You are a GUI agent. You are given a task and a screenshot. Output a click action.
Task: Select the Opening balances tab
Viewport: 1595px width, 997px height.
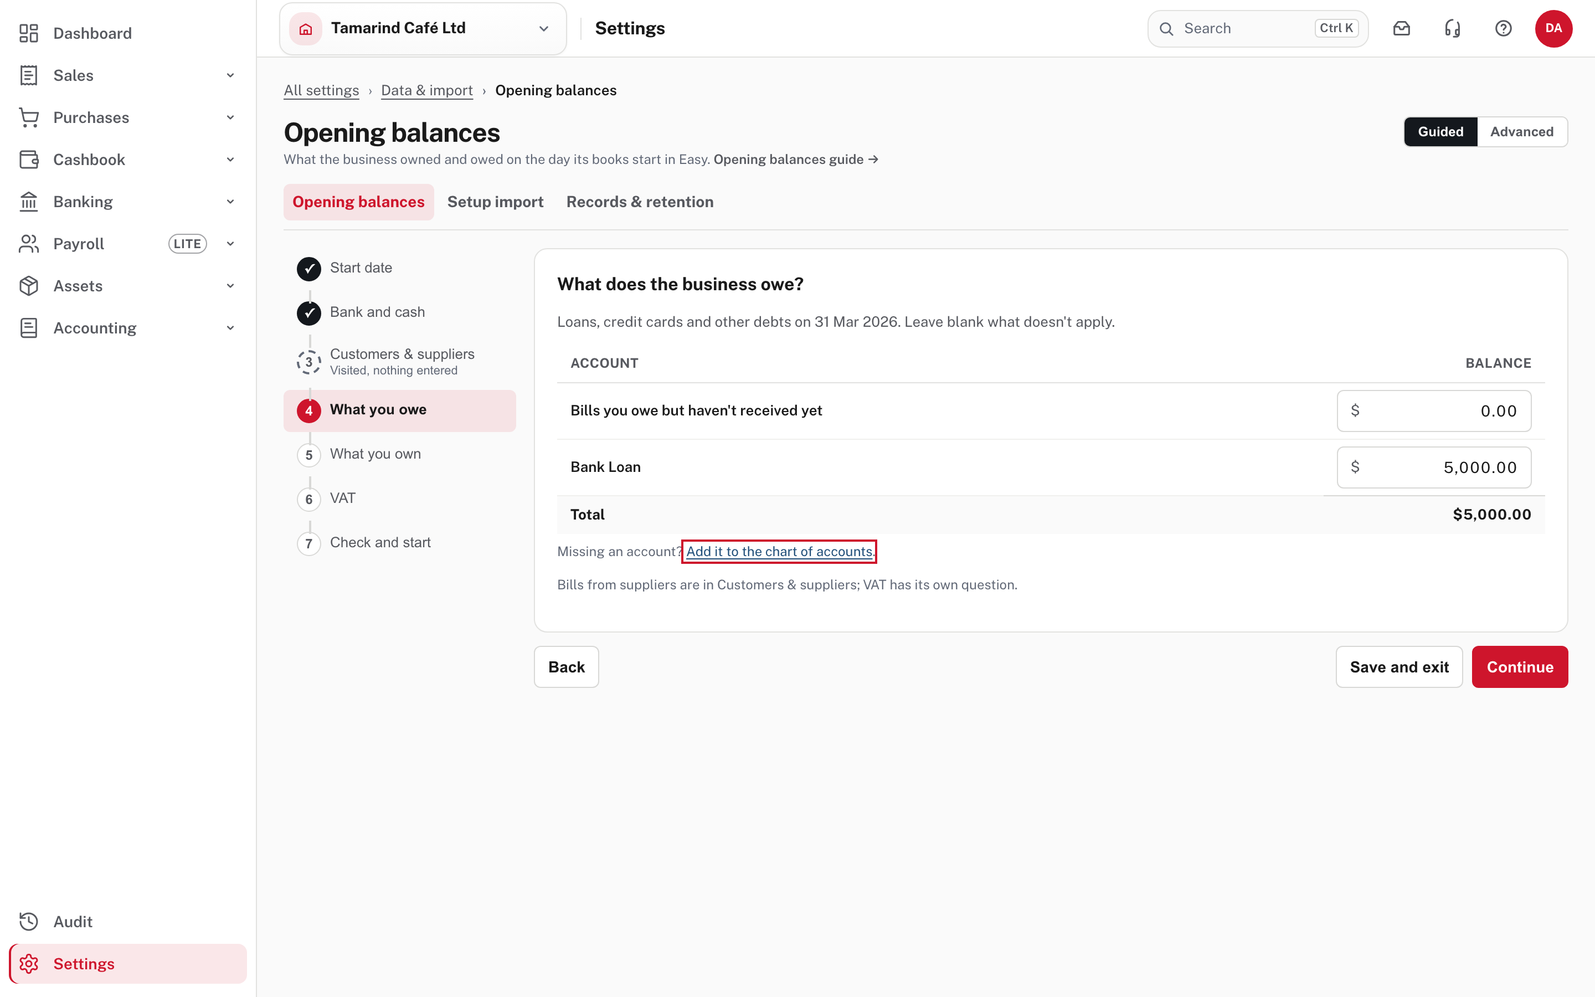coord(358,202)
